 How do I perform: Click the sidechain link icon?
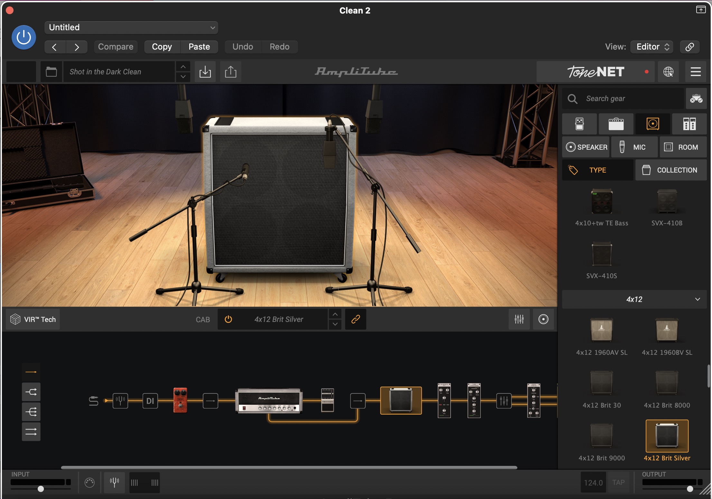coord(689,47)
